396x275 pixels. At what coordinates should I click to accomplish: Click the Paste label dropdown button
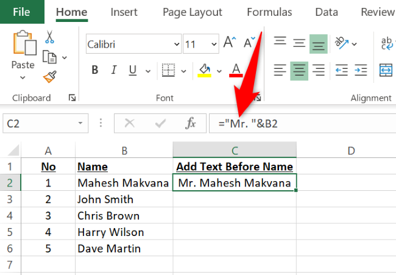point(23,71)
